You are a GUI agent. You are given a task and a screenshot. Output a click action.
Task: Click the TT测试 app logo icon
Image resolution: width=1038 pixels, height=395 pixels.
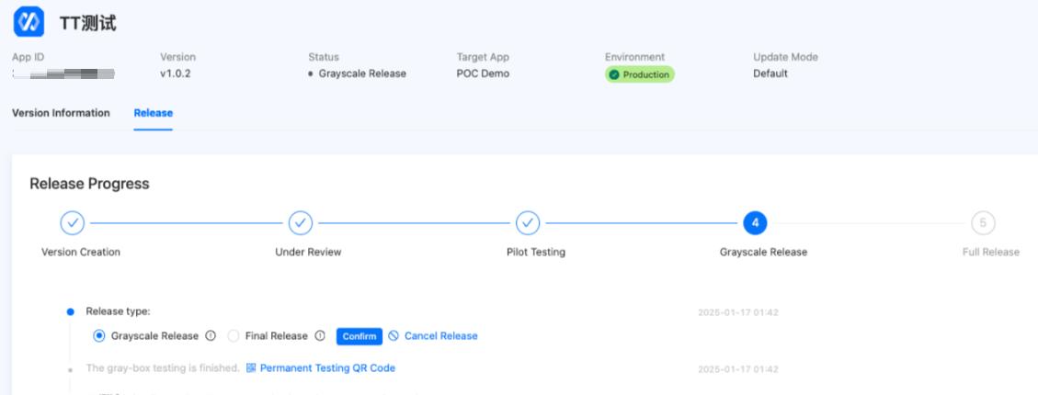pos(29,22)
